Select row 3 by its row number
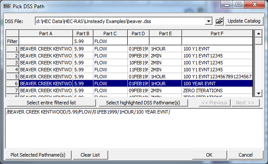Screen dimensions: 268x164 tap(13, 63)
